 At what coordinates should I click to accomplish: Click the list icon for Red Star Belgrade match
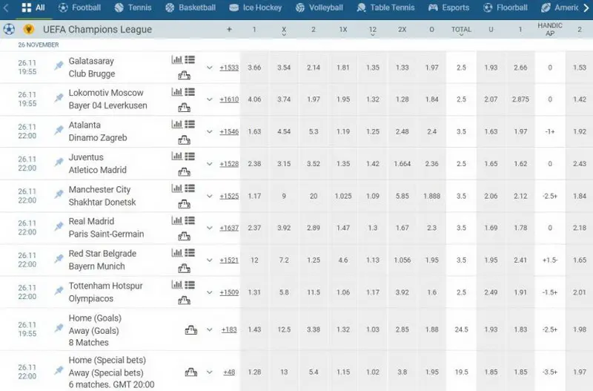pos(190,253)
